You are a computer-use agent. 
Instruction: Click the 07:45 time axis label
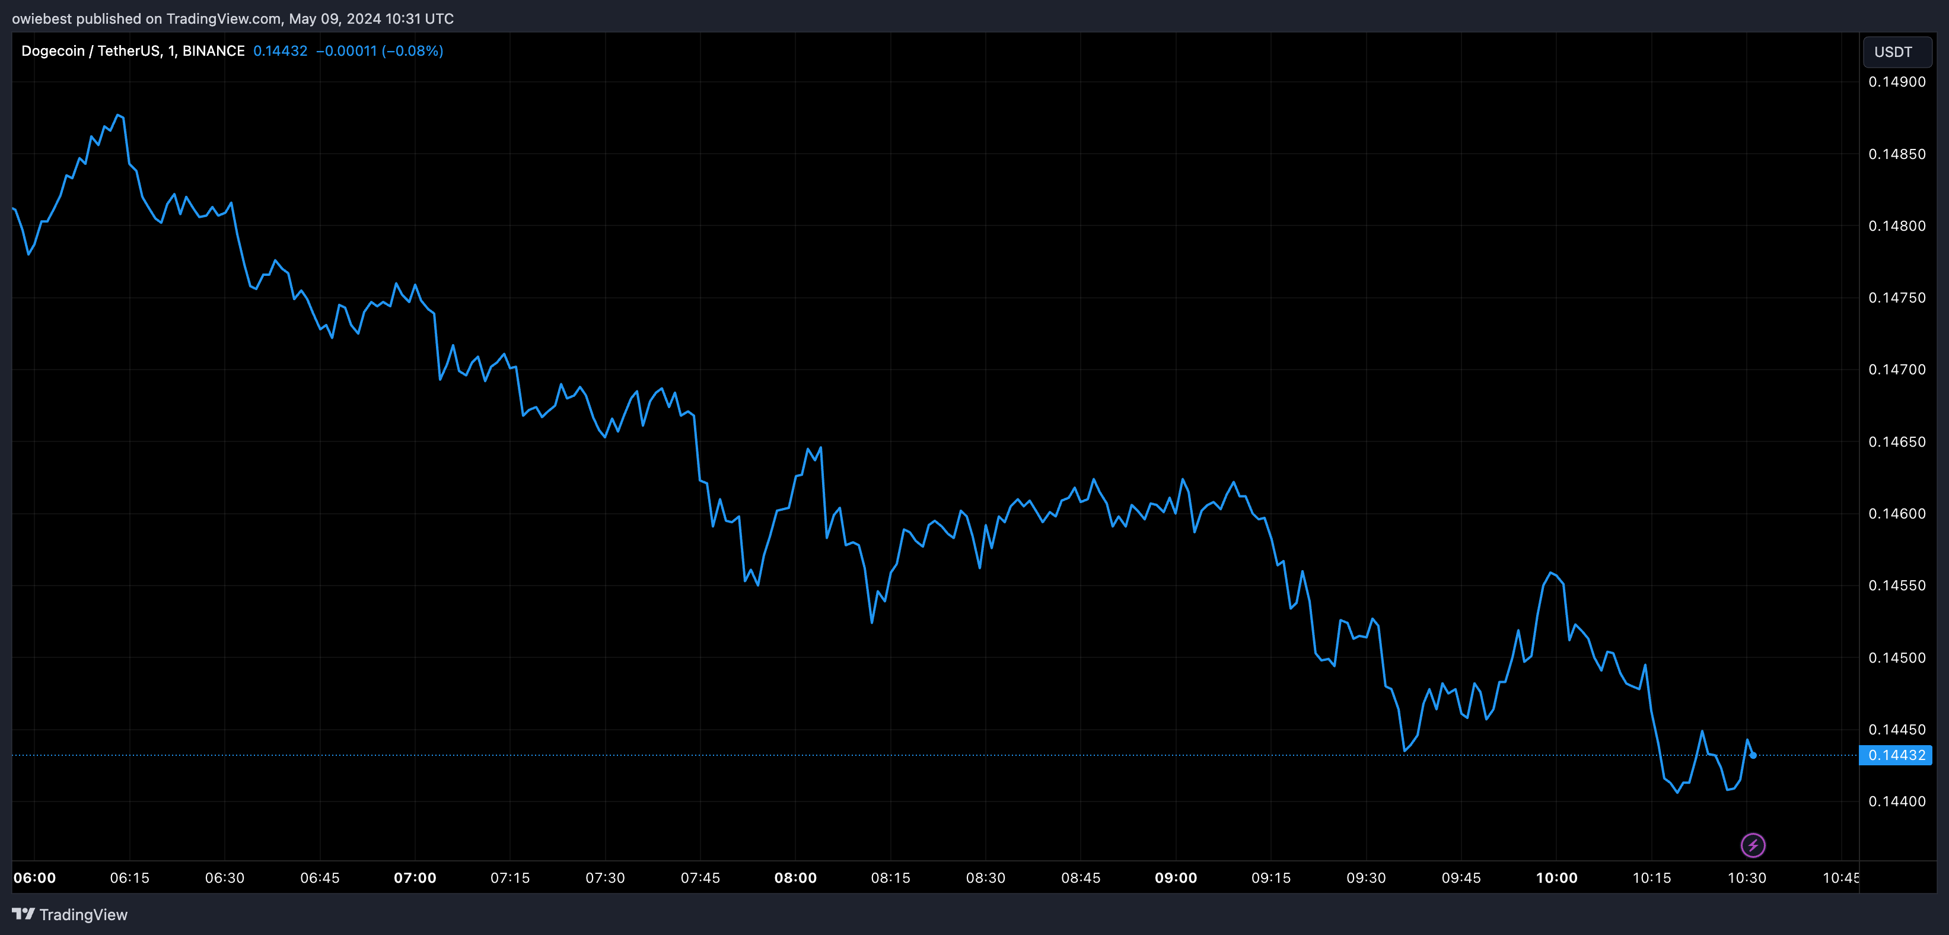click(700, 877)
